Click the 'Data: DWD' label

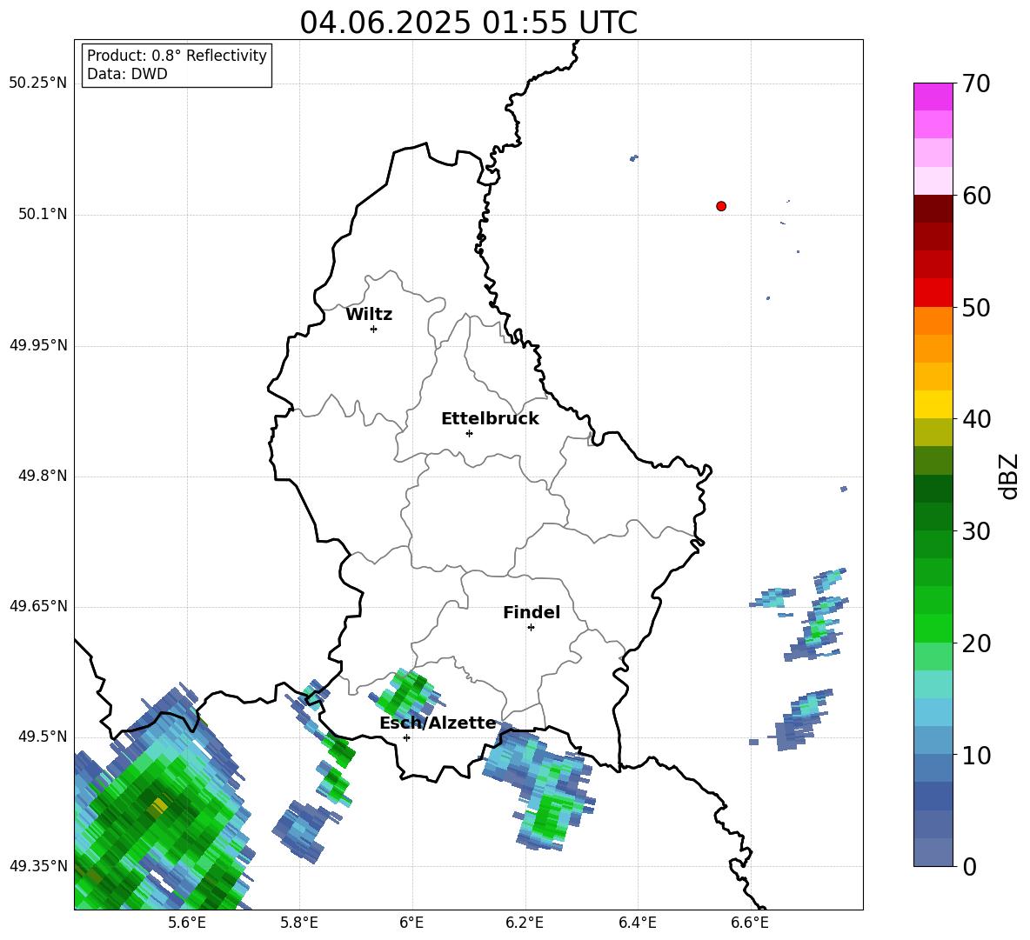coord(127,74)
